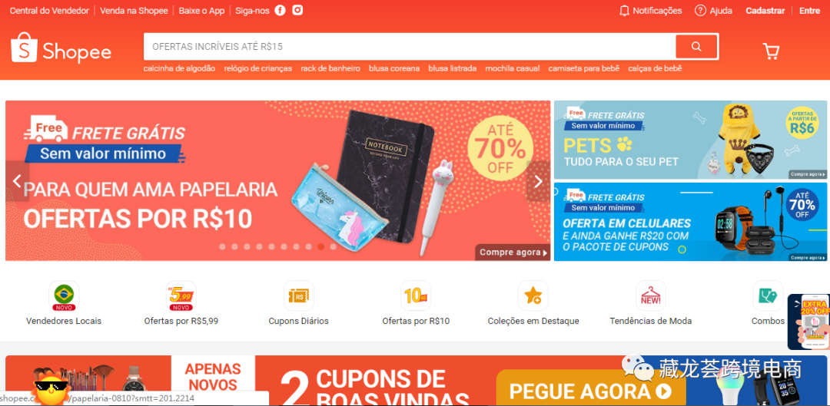Click the Entre login link
The height and width of the screenshot is (406, 830).
click(809, 11)
